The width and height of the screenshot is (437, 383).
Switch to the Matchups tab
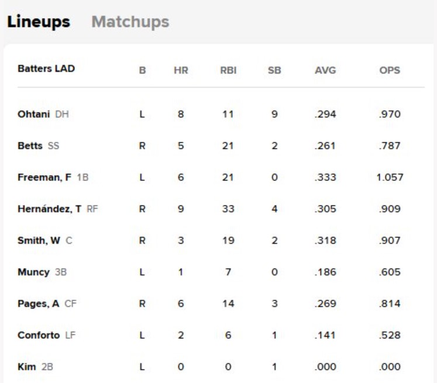click(x=130, y=22)
